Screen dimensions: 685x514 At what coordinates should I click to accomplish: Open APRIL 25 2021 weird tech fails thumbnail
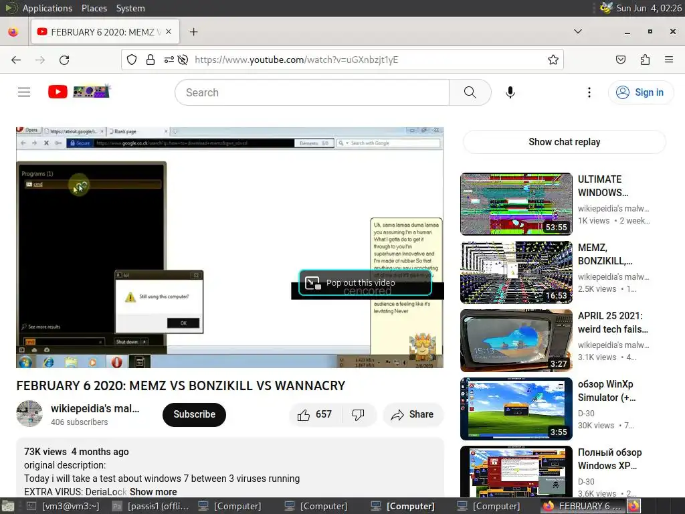coord(516,341)
